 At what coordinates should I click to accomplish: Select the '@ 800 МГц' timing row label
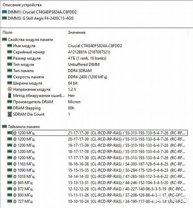pyautogui.click(x=23, y=195)
